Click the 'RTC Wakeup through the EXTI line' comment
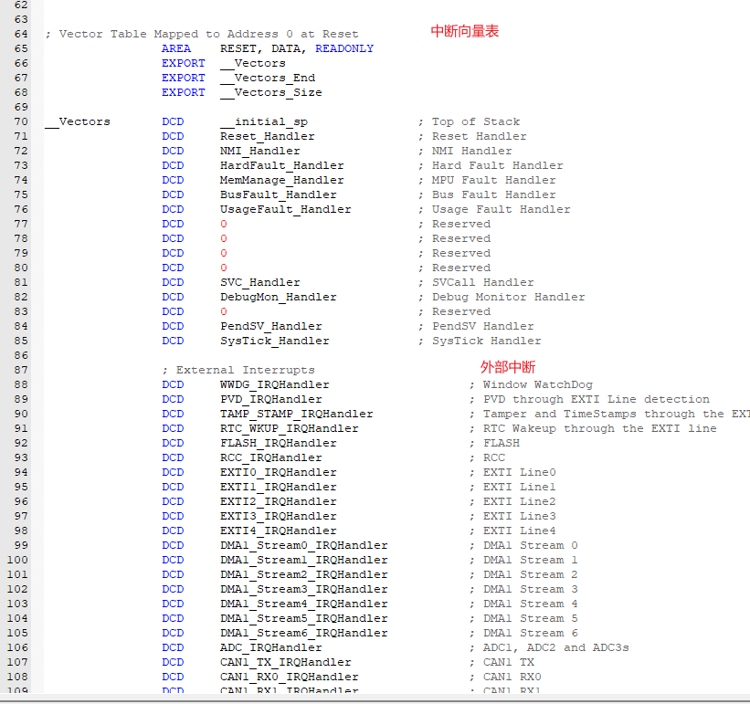The image size is (750, 704). (x=600, y=429)
